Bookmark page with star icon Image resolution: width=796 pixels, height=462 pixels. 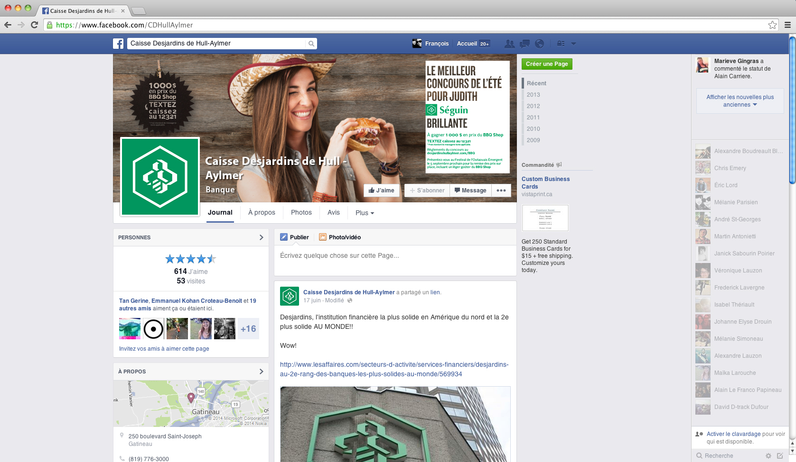773,25
